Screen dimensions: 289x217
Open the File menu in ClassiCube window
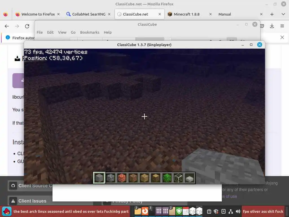click(x=40, y=32)
